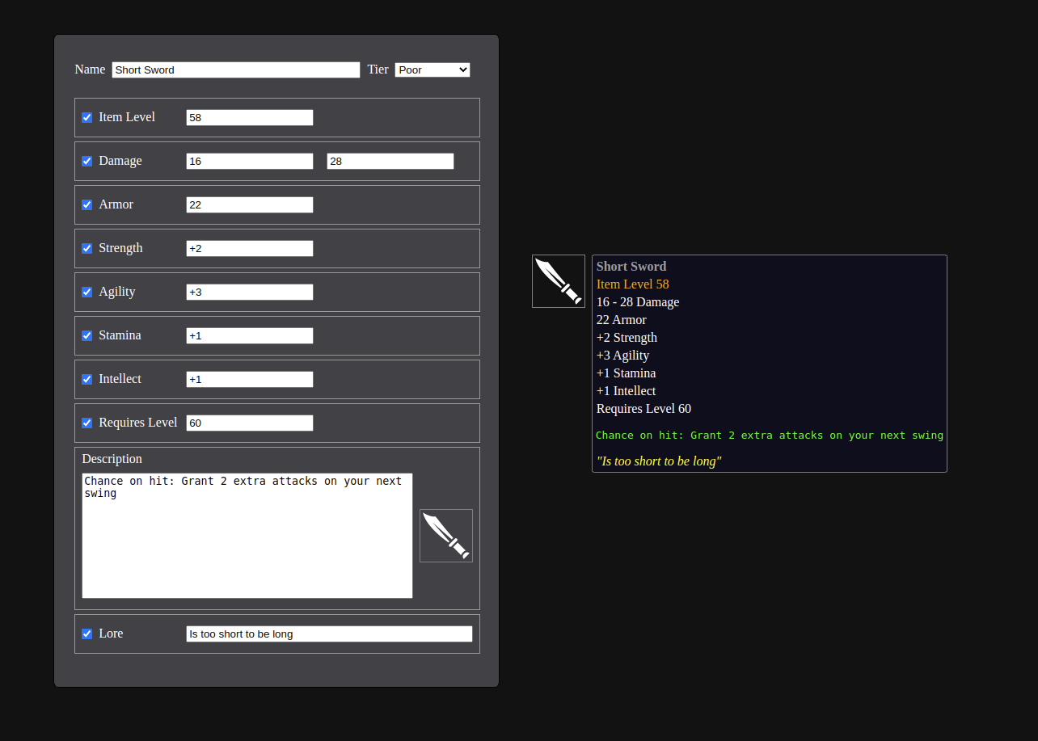Screen dimensions: 1038x741
Task: Click the Agility field showing +3
Action: point(250,293)
